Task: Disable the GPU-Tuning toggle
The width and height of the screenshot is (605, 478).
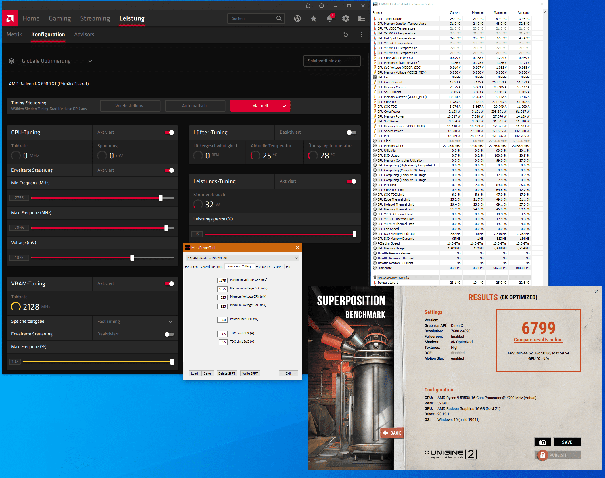Action: 169,133
